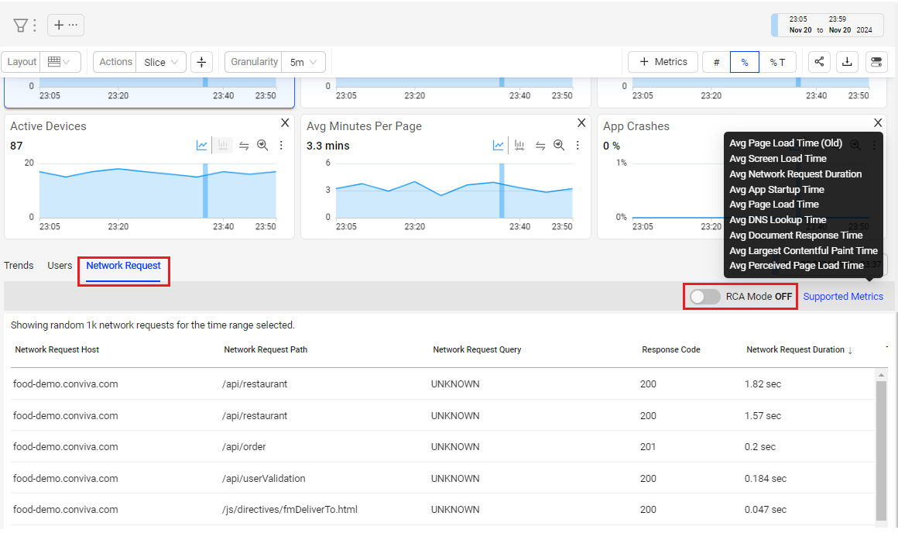Click compare arrows icon on Active Devices
Image resolution: width=898 pixels, height=540 pixels.
[244, 146]
